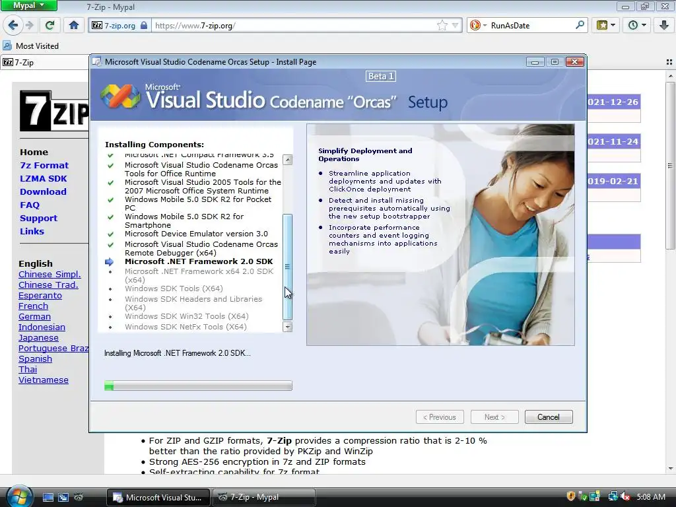
Task: Bookmark this page with the star icon
Action: [x=442, y=26]
